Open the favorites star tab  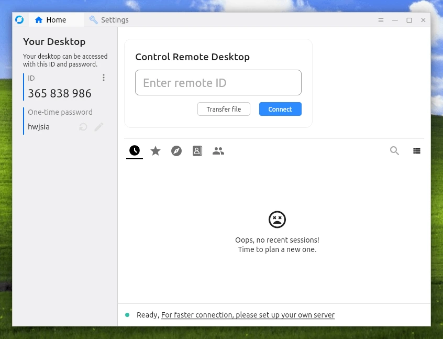pyautogui.click(x=156, y=151)
